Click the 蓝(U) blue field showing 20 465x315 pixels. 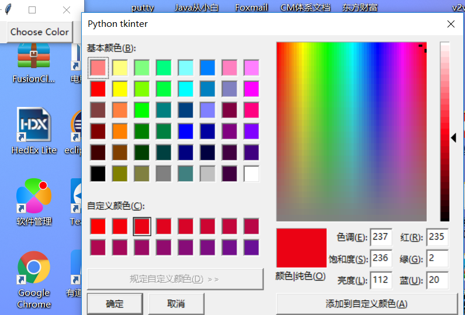click(x=437, y=280)
